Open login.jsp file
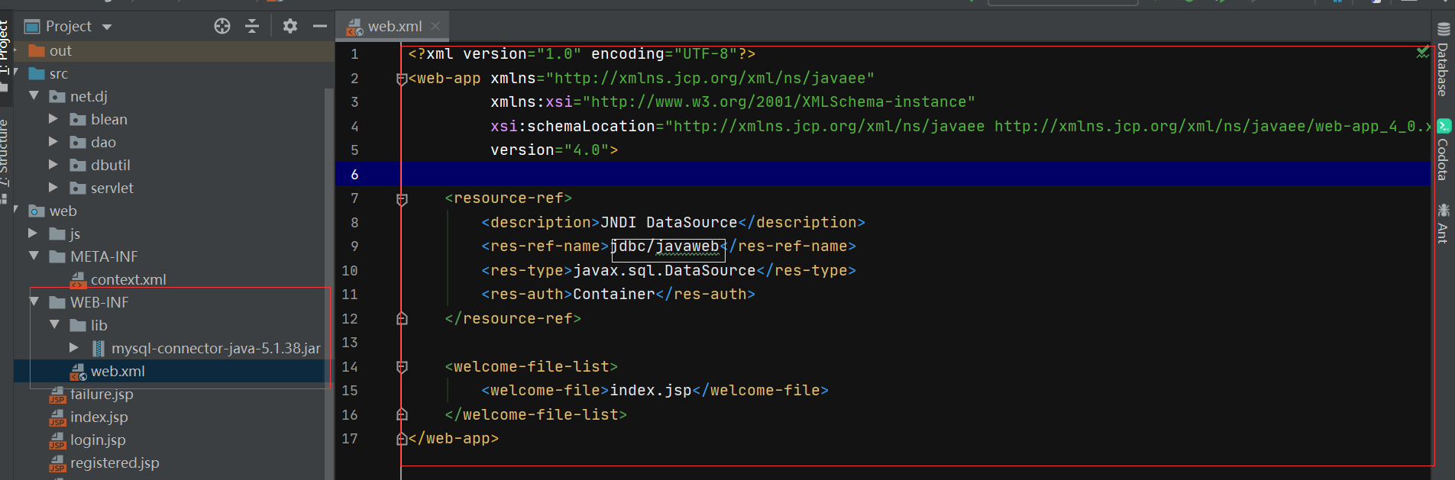1455x480 pixels. 98,440
